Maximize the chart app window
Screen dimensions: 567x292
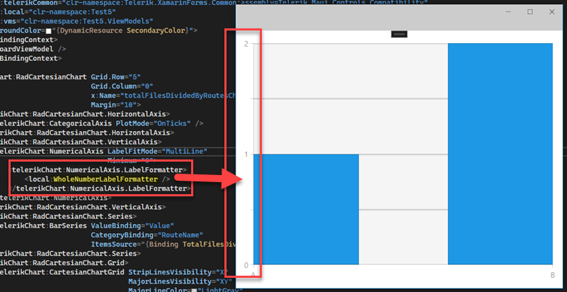529,12
